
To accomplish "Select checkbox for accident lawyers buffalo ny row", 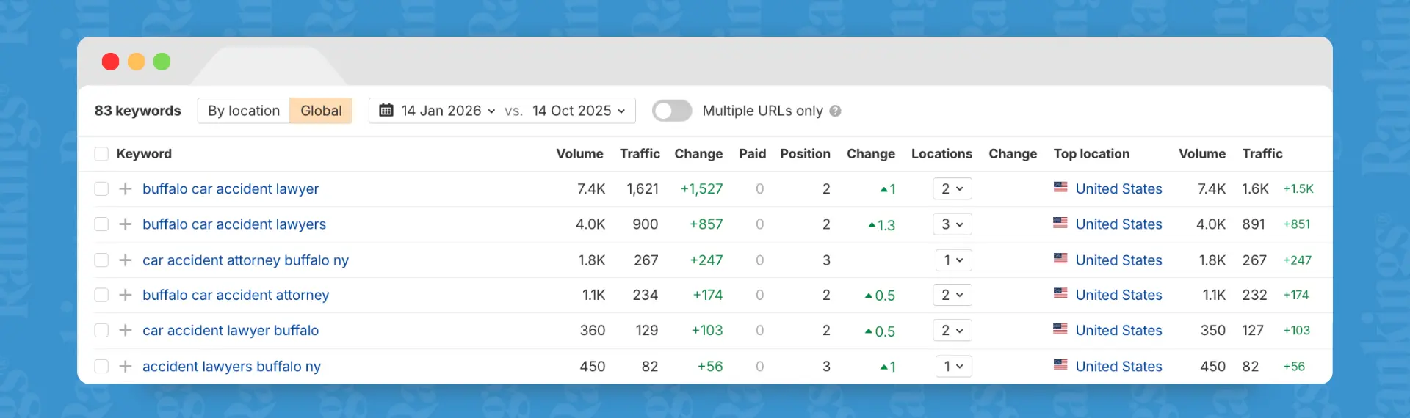I will pos(101,367).
